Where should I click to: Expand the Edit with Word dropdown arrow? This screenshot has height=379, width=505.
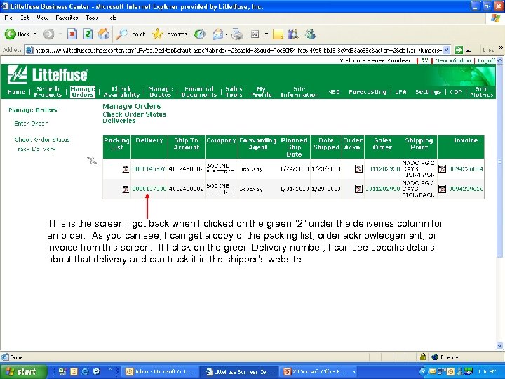click(x=267, y=34)
